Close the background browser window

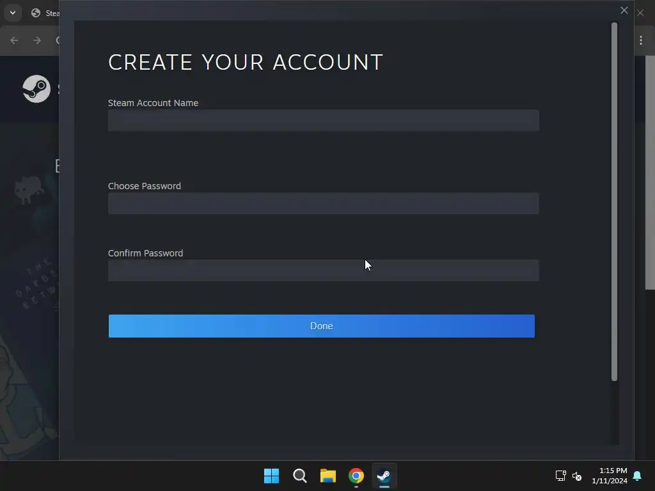tap(640, 13)
